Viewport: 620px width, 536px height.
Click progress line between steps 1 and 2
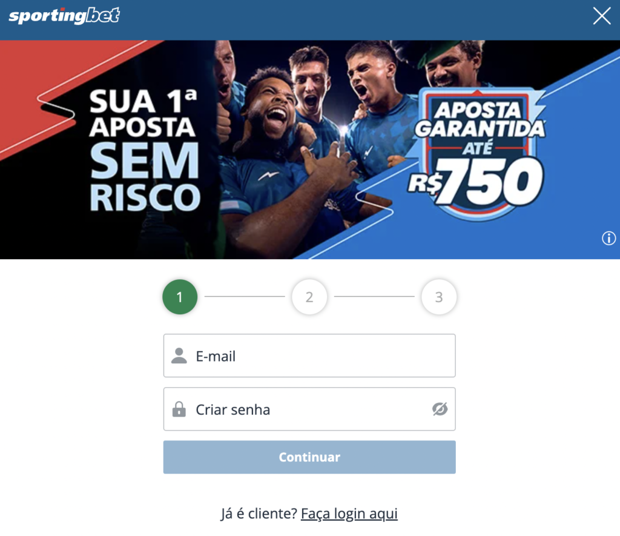(x=245, y=296)
